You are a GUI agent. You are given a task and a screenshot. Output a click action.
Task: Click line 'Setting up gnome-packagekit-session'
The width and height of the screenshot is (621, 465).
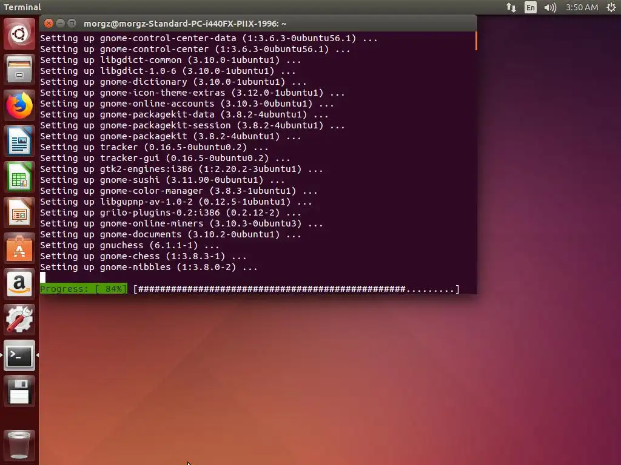point(192,125)
